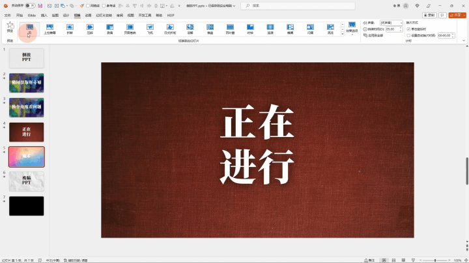469x263 pixels.
Task: Open Reading view from status bar
Action: (x=403, y=260)
